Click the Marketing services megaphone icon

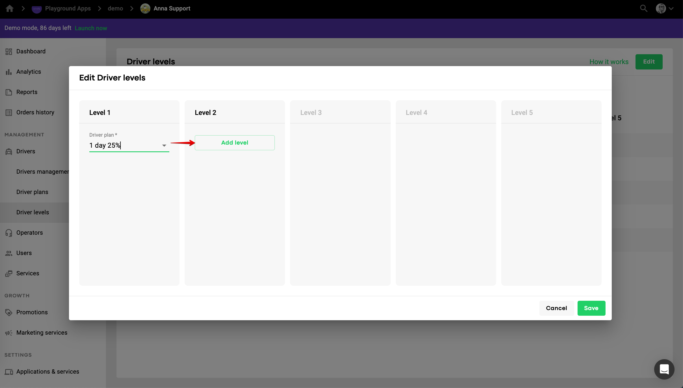[x=9, y=333]
